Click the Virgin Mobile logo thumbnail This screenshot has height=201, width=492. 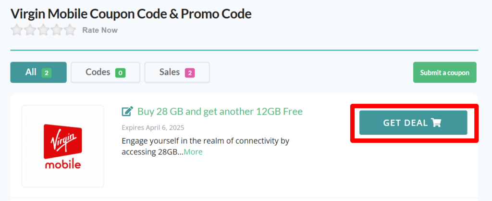[x=63, y=146]
